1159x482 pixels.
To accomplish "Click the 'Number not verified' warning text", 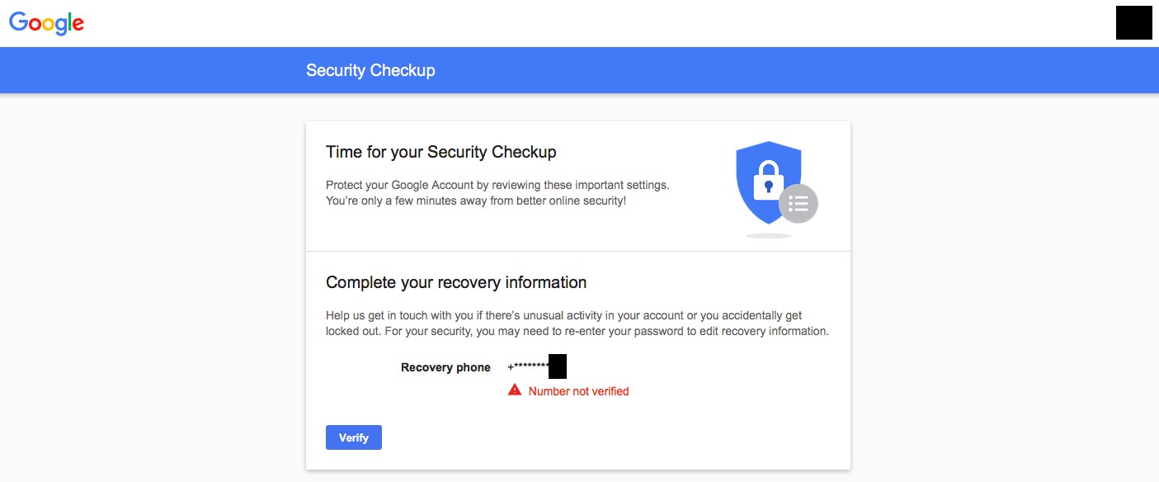I will tap(578, 391).
